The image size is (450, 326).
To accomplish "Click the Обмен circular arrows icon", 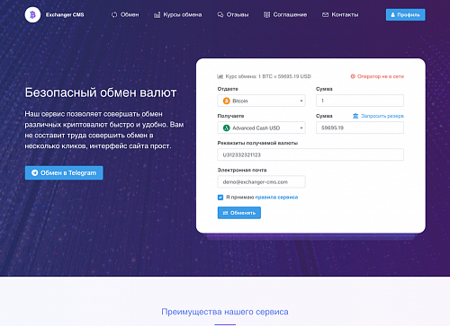I will [114, 14].
